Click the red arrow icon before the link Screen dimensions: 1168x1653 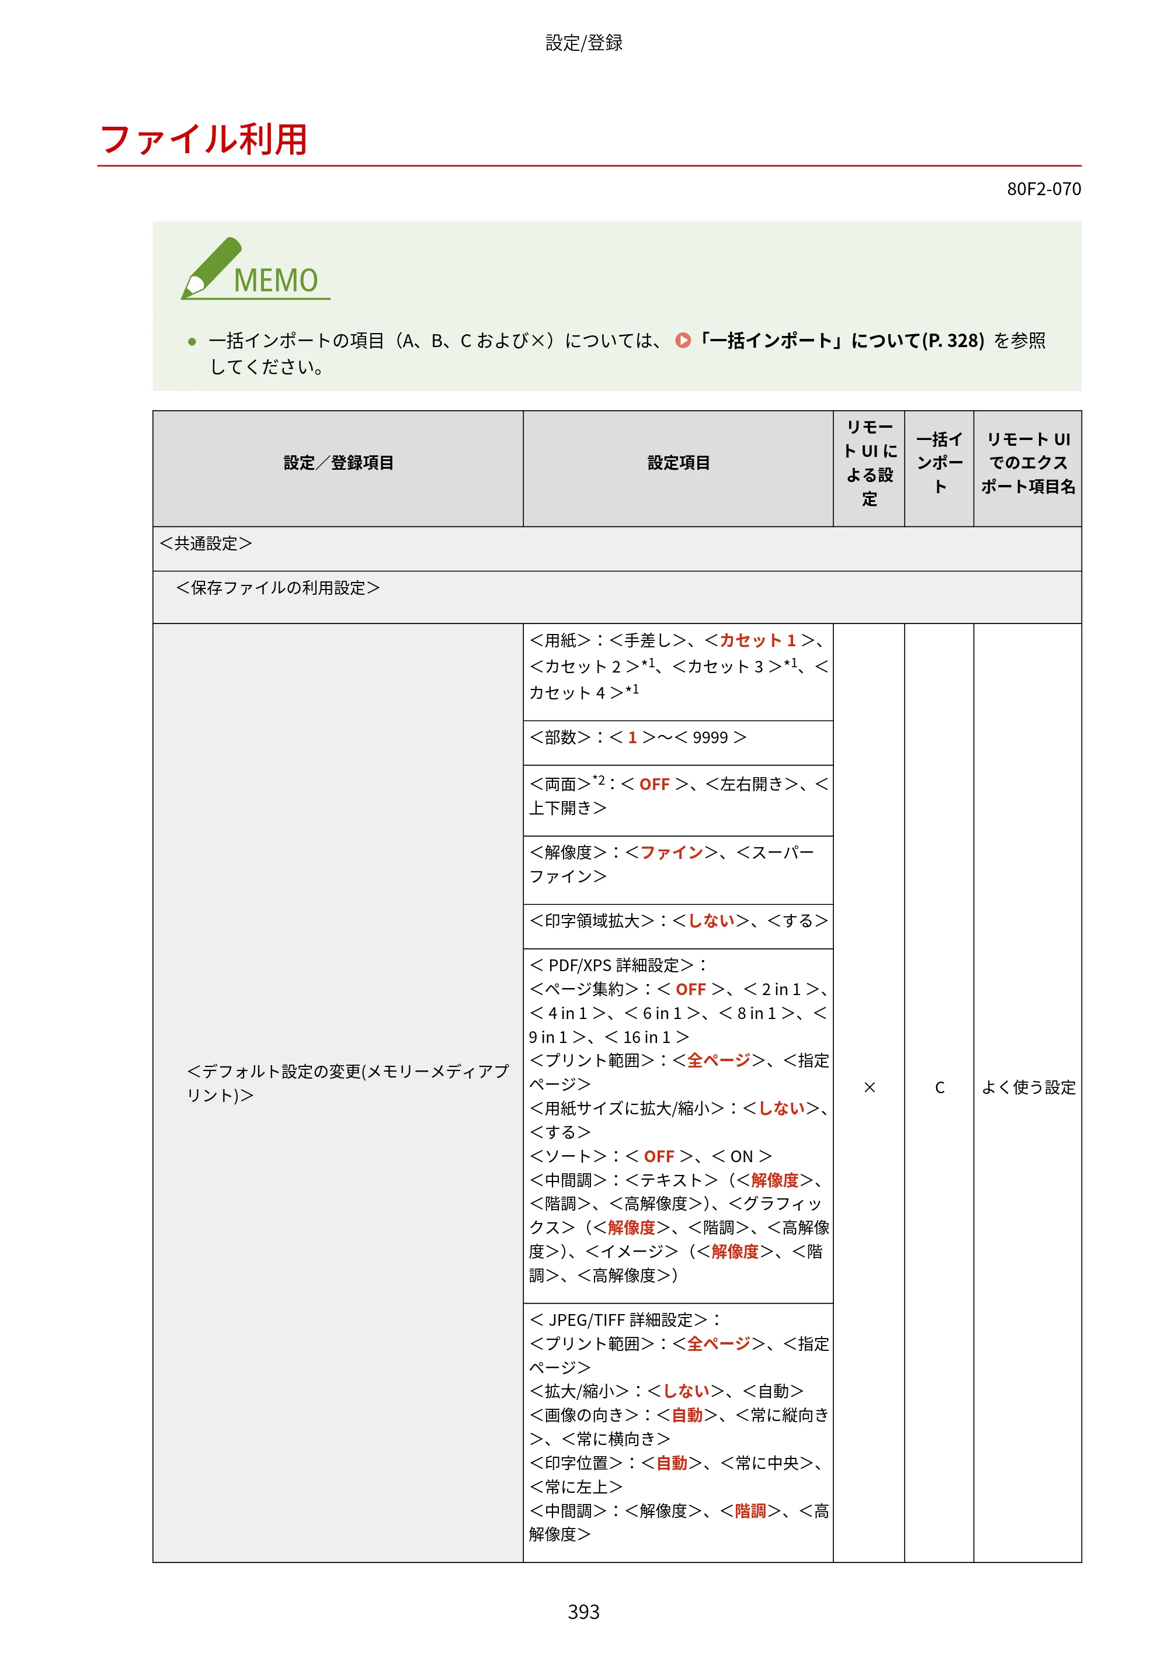[x=683, y=341]
